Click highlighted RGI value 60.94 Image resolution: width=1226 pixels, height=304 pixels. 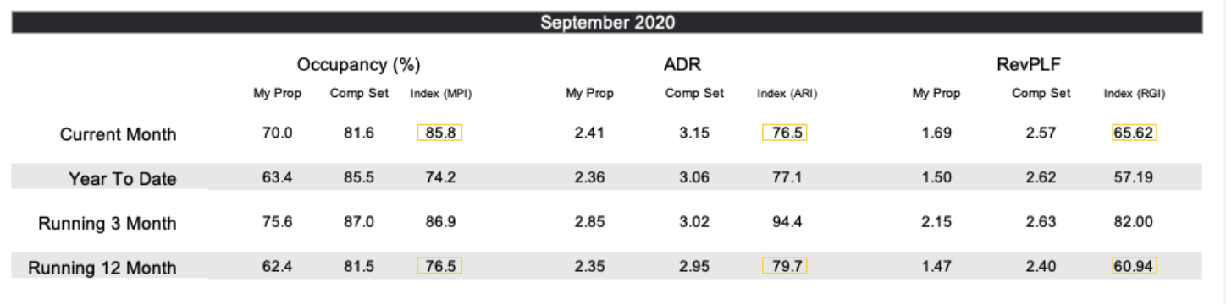tap(1135, 266)
